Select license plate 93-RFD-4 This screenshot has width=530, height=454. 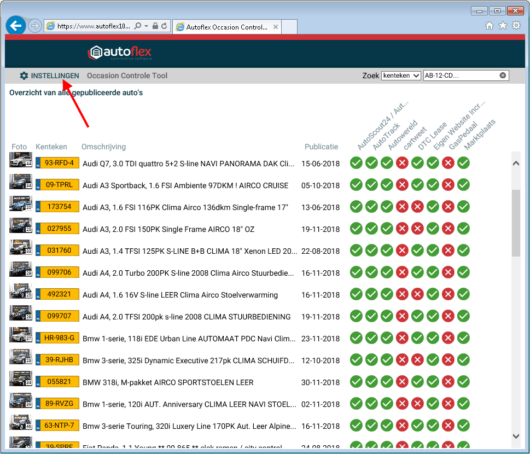tap(57, 163)
